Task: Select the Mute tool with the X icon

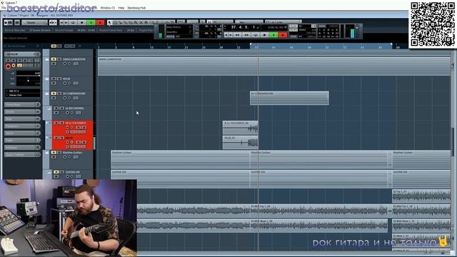Action: click(141, 22)
